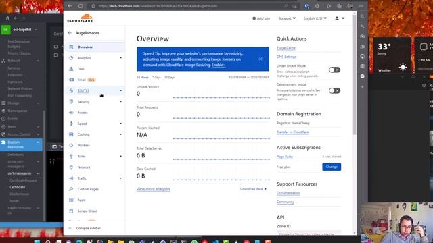Open WhatsApp from the taskbar

(194, 242)
